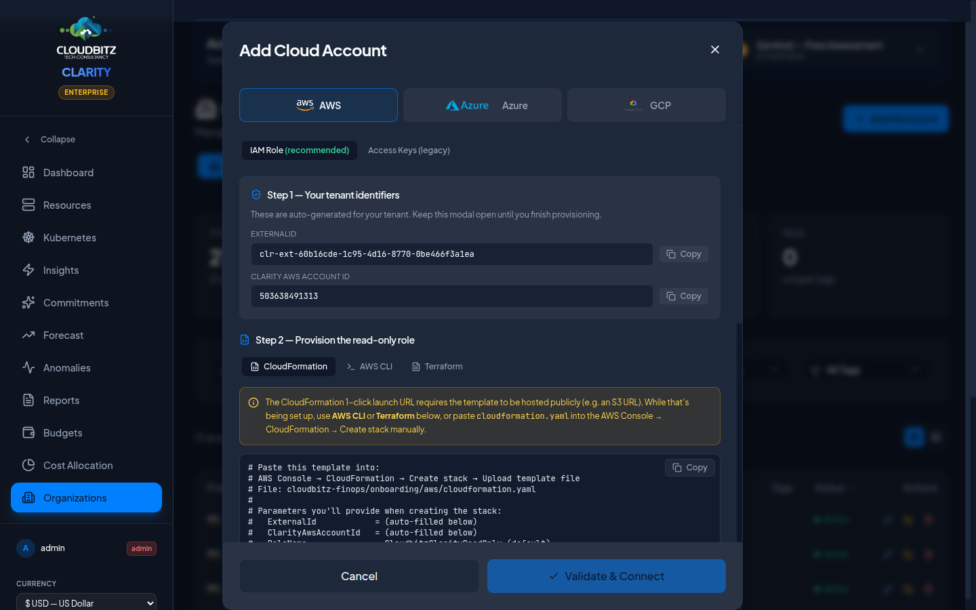976x610 pixels.
Task: Select the GCP provider tab
Action: pyautogui.click(x=647, y=105)
